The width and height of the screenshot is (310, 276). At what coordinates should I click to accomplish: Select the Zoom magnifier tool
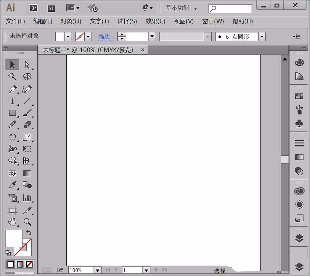(27, 222)
